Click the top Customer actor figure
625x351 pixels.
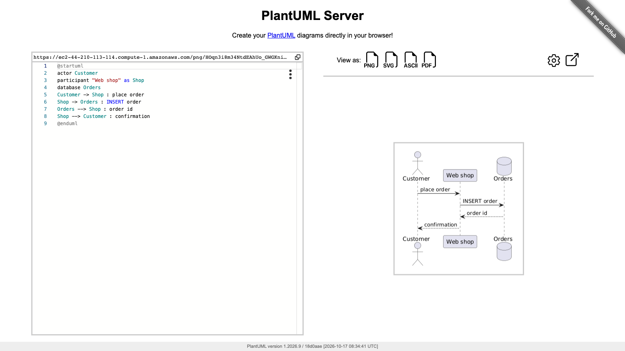(x=417, y=163)
